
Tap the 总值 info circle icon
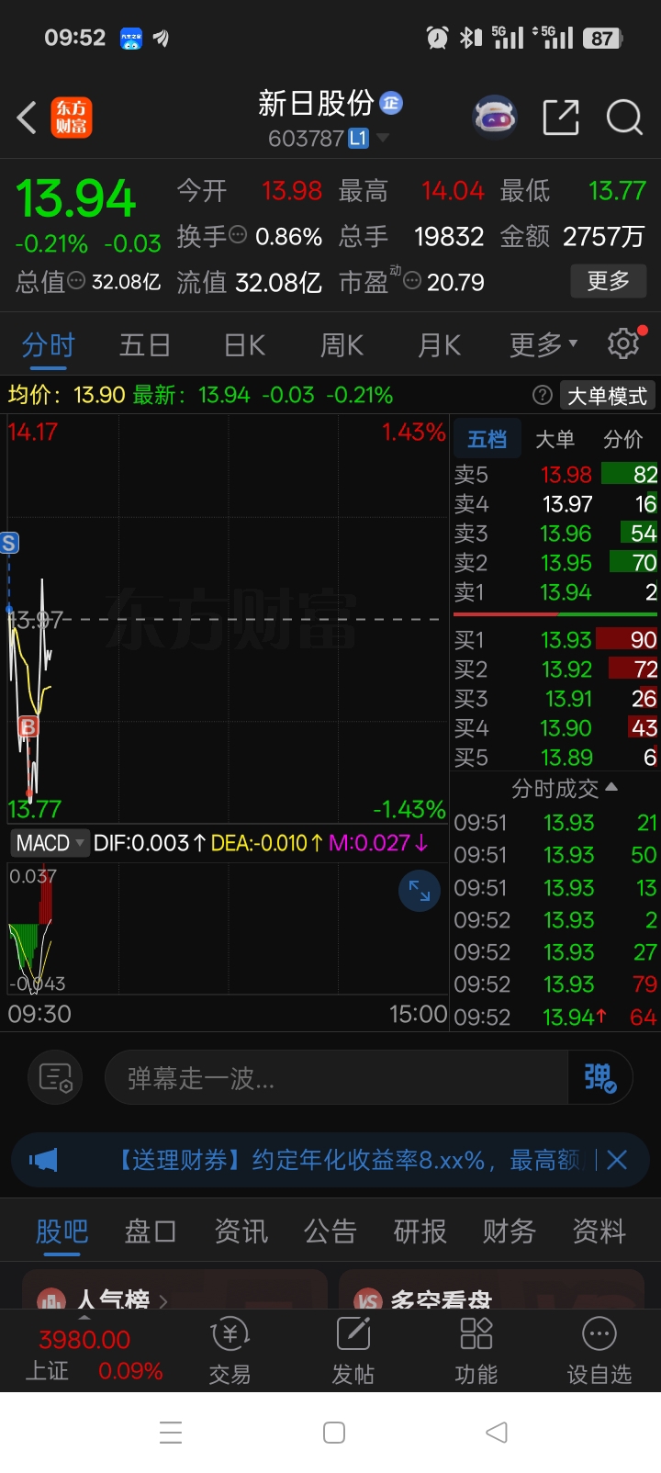click(76, 280)
